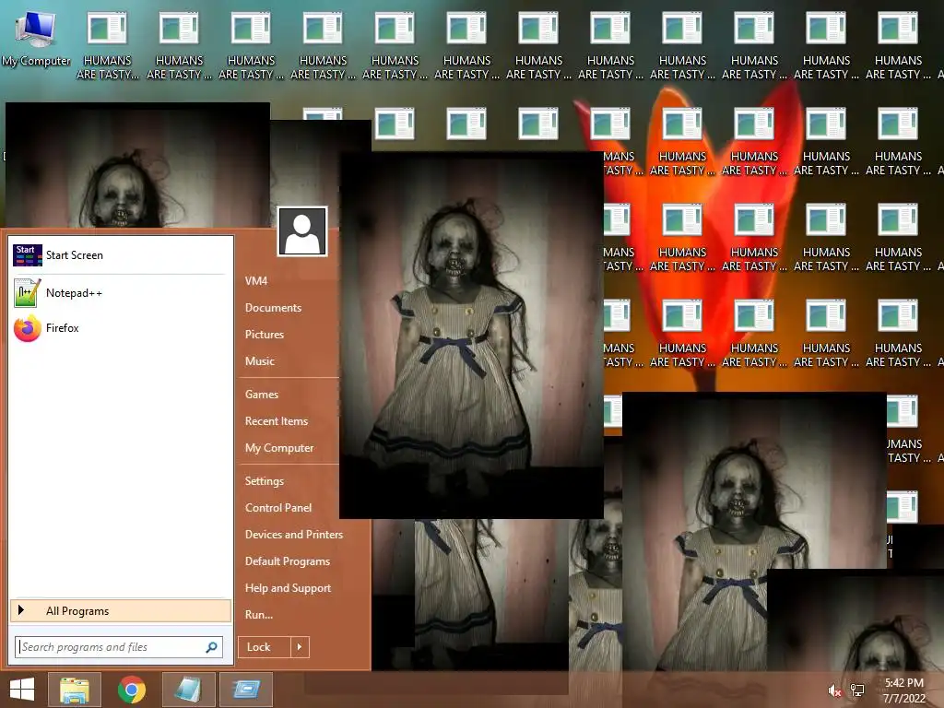Open Settings from the Start menu
Image resolution: width=944 pixels, height=708 pixels.
265,481
